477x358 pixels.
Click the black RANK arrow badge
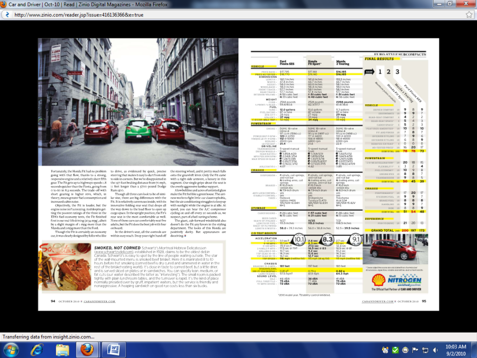click(x=369, y=72)
